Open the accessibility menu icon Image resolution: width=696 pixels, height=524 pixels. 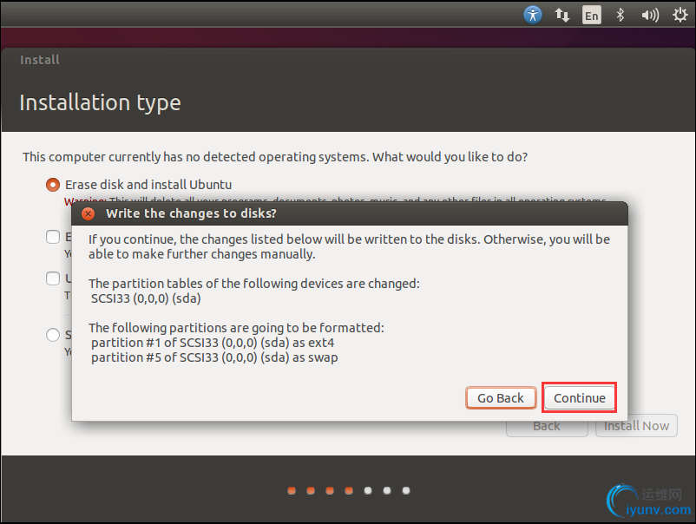(x=533, y=15)
